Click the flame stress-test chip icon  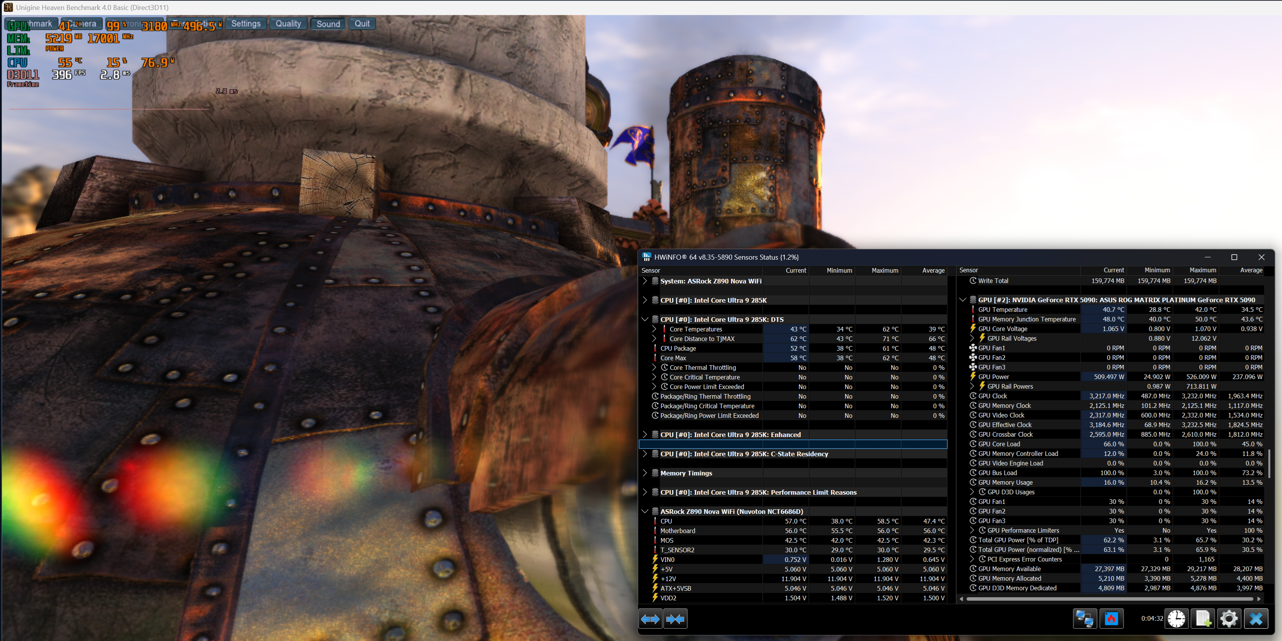point(1111,619)
